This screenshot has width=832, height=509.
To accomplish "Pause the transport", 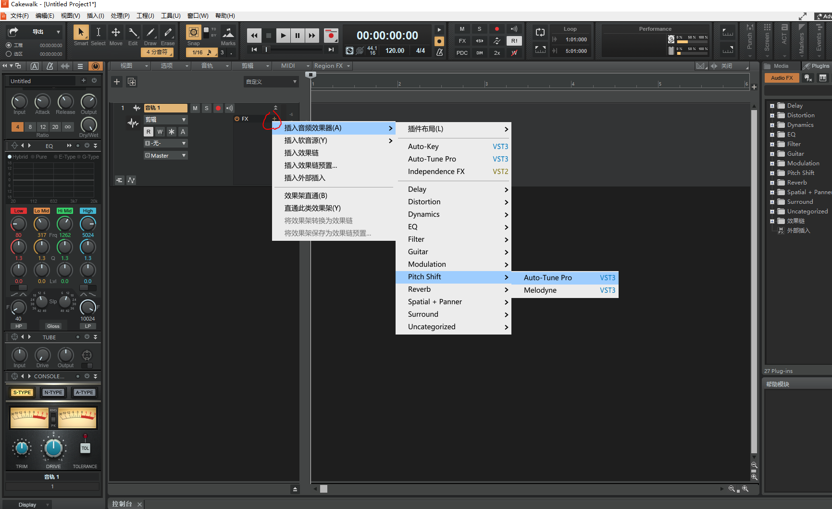I will point(298,36).
